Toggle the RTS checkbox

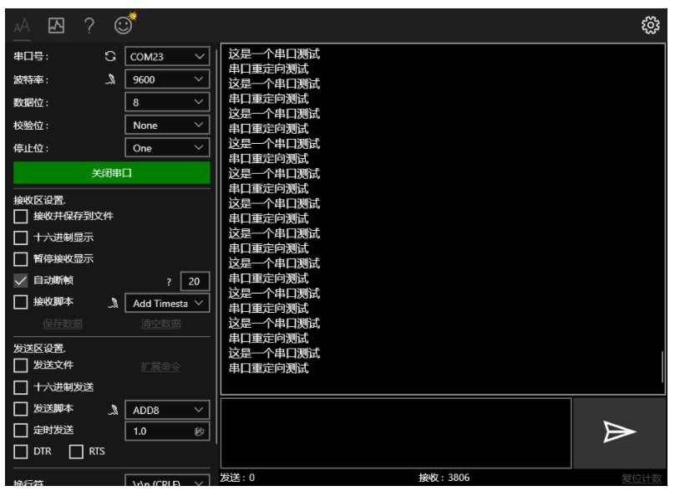76,452
